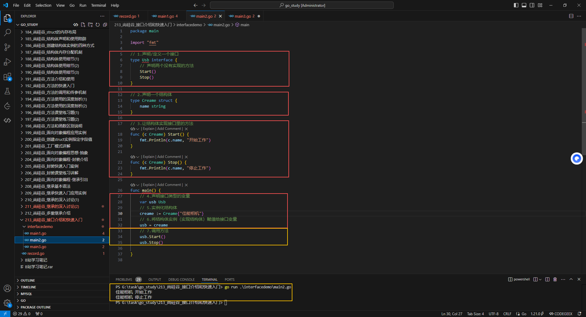The width and height of the screenshot is (586, 317).
Task: Open the Run and Debug view
Action: (7, 62)
